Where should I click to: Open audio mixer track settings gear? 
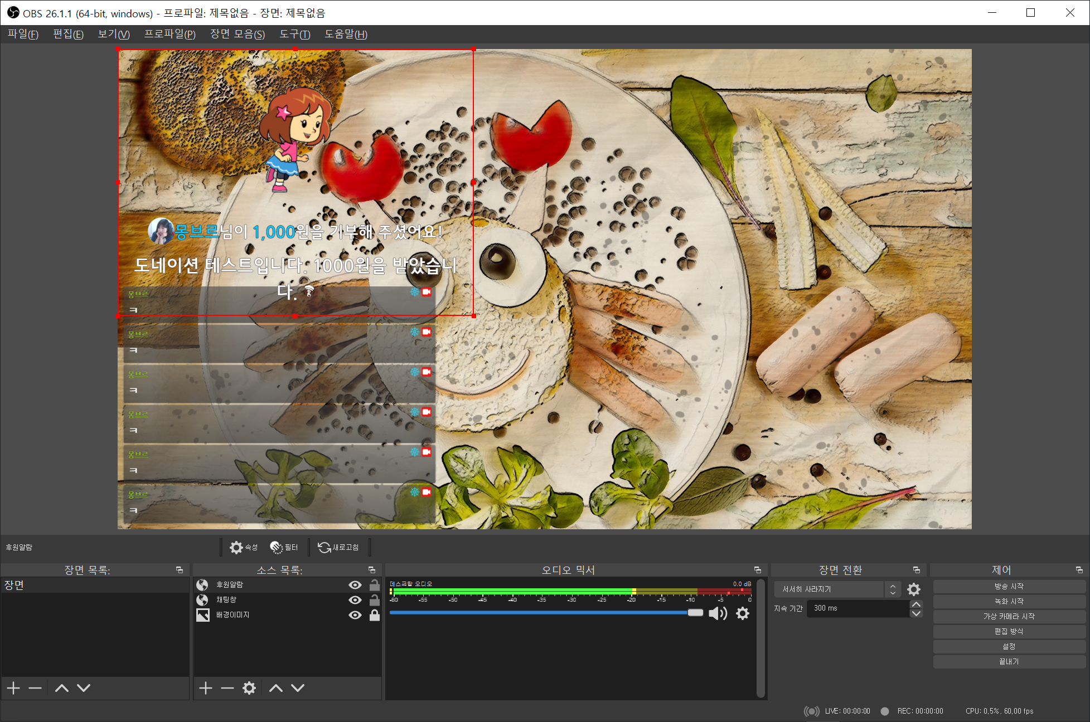[743, 613]
